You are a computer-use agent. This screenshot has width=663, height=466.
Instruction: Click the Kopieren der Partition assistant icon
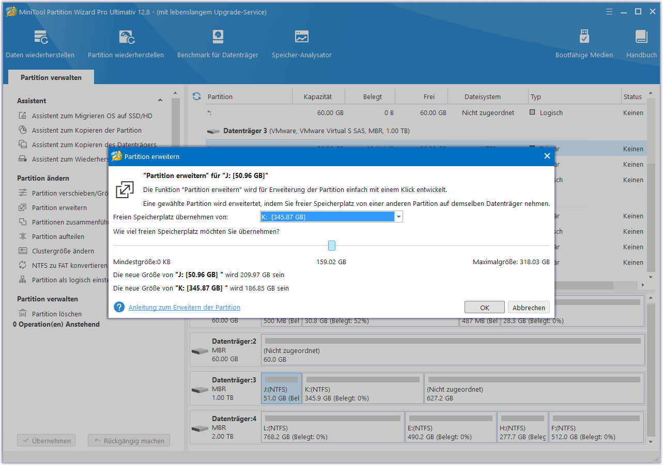(23, 130)
